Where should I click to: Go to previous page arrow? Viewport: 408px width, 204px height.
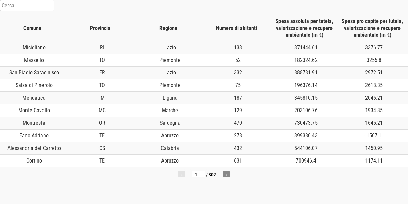[182, 174]
